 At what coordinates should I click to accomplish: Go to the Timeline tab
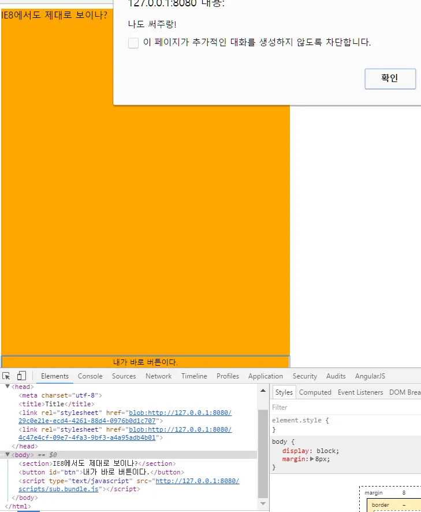[x=194, y=376]
